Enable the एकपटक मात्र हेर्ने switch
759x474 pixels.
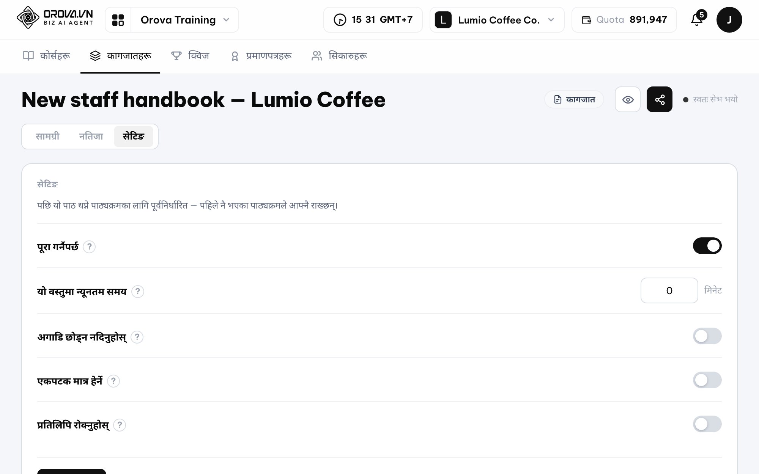[707, 380]
